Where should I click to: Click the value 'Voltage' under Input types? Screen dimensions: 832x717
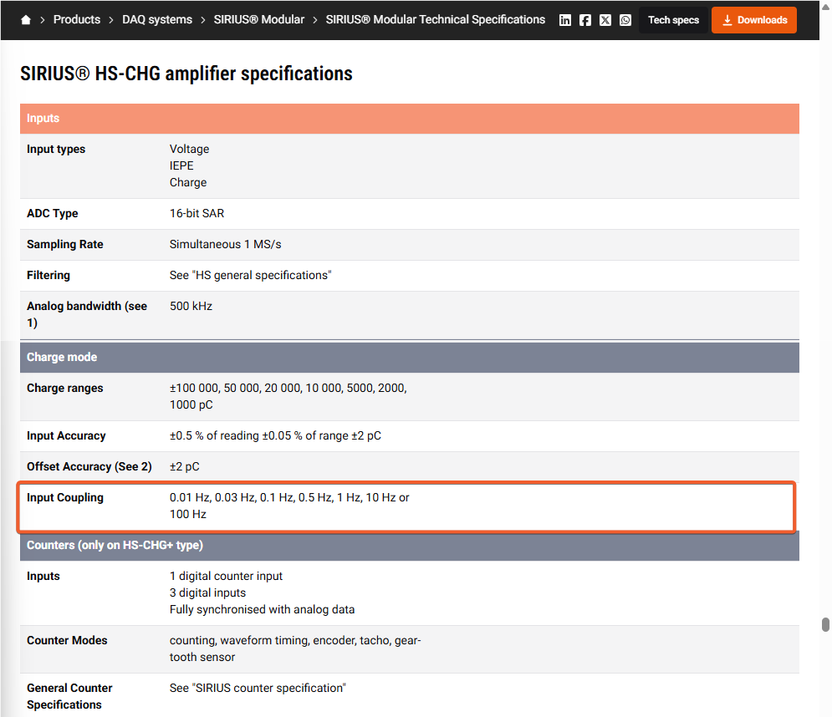[x=190, y=149]
